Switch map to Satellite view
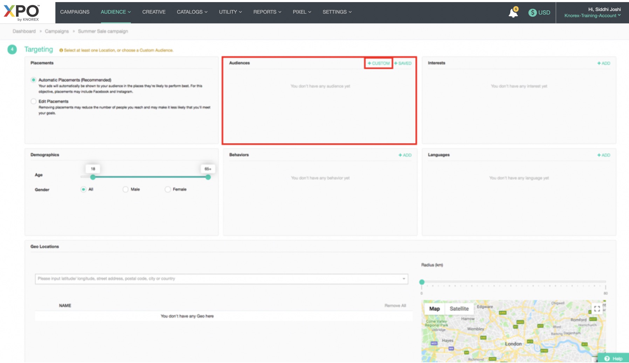Image resolution: width=629 pixels, height=363 pixels. (x=459, y=309)
